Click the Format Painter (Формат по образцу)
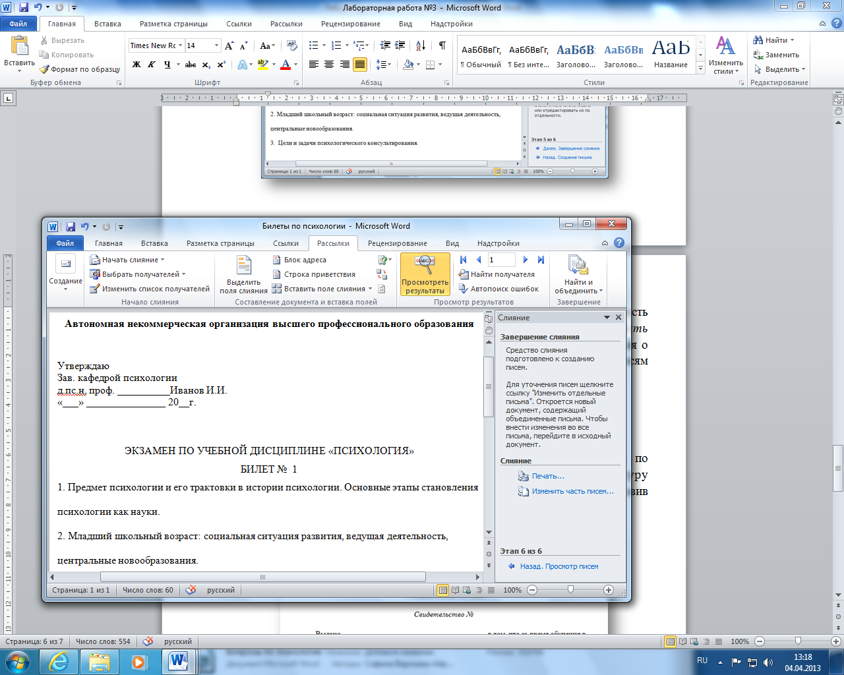Viewport: 844px width, 675px height. coord(80,69)
